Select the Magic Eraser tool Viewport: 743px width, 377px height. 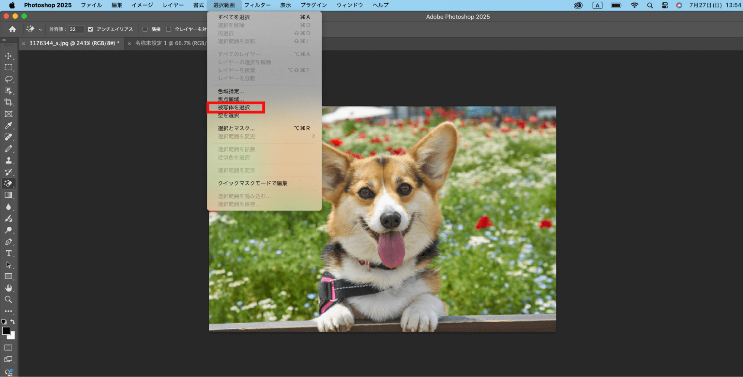tap(8, 183)
